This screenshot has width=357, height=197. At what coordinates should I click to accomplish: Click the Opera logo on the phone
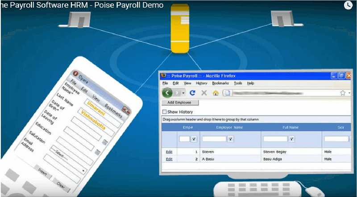click(x=75, y=73)
